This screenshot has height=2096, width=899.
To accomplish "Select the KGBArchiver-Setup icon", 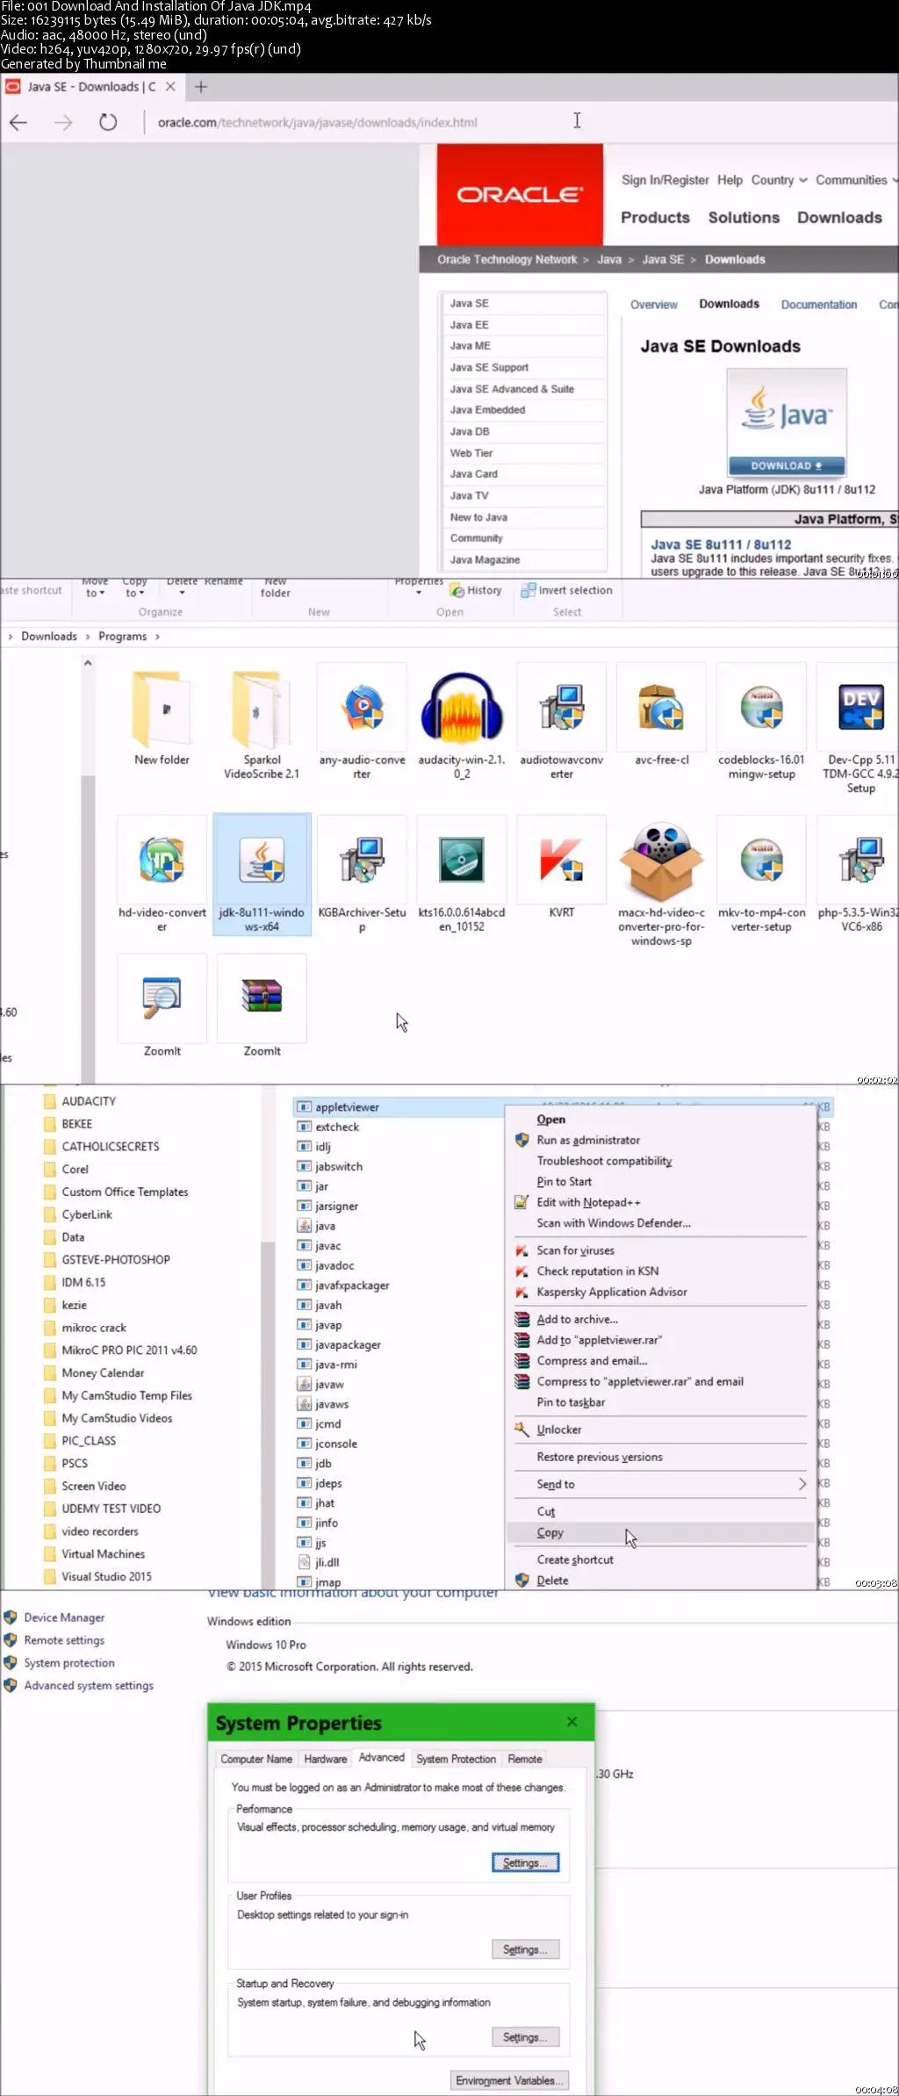I will pyautogui.click(x=363, y=860).
